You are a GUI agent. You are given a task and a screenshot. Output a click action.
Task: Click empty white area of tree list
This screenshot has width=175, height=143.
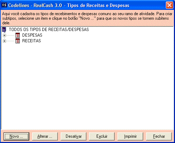click(x=87, y=86)
